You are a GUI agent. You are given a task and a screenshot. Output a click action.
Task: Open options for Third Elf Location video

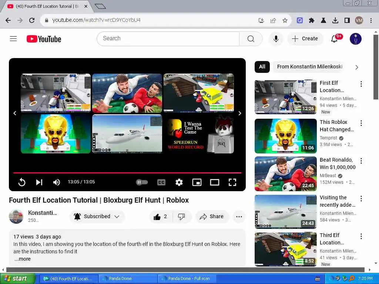pos(361,236)
